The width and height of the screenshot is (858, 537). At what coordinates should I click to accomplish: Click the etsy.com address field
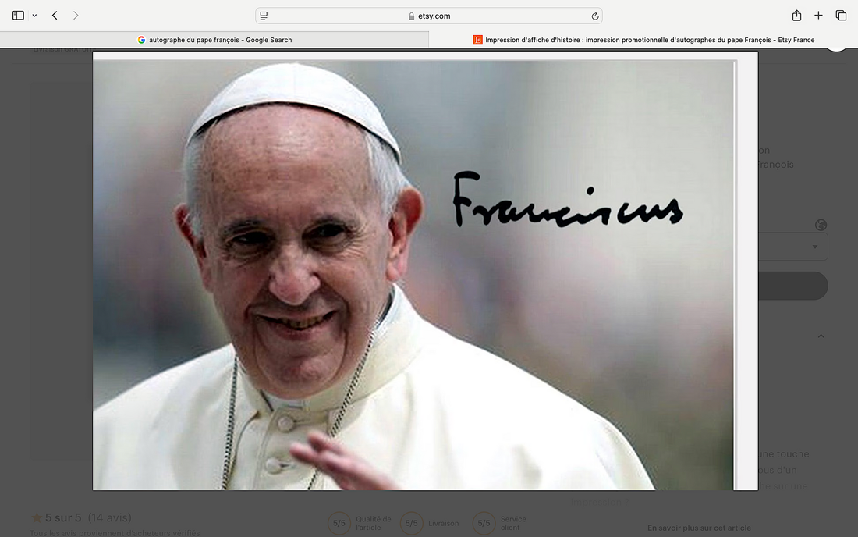tap(428, 16)
